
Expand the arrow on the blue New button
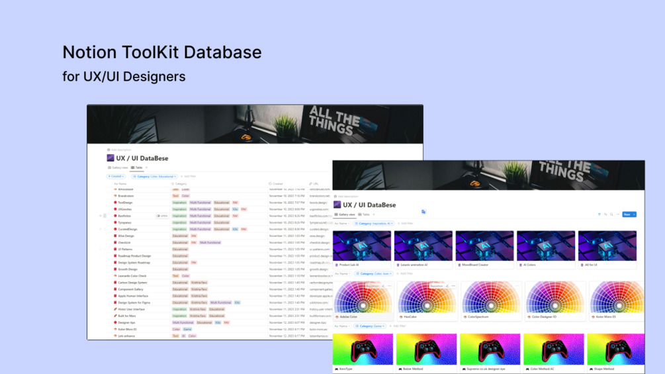(x=634, y=214)
